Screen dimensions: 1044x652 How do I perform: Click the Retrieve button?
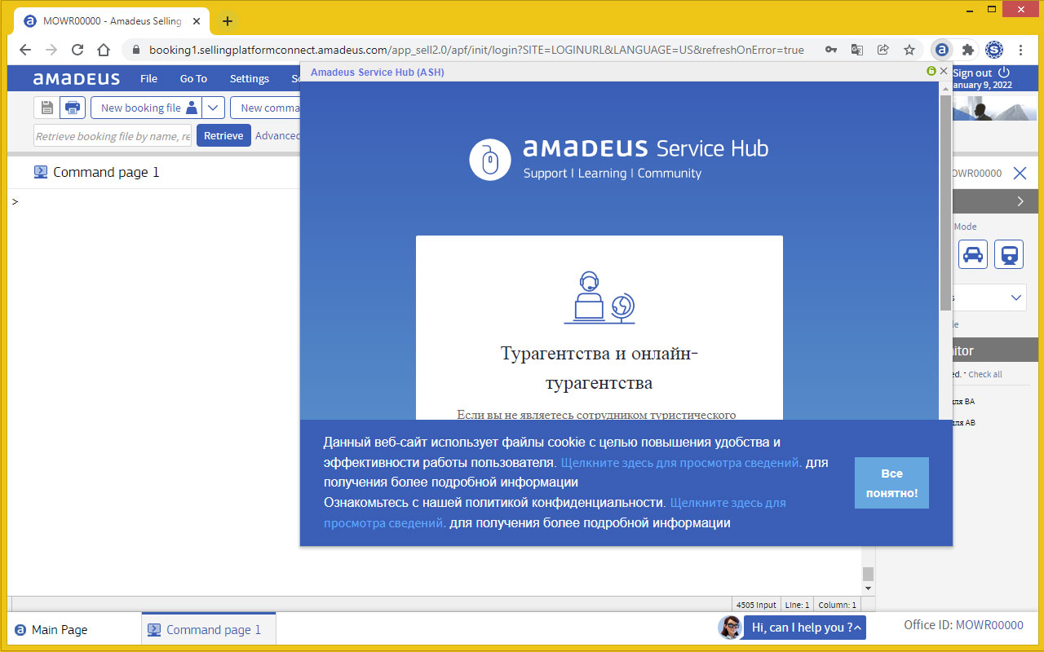click(x=223, y=136)
